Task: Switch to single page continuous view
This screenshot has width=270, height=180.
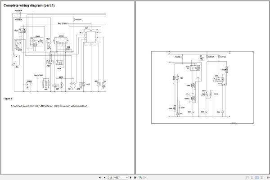Action: 252,177
